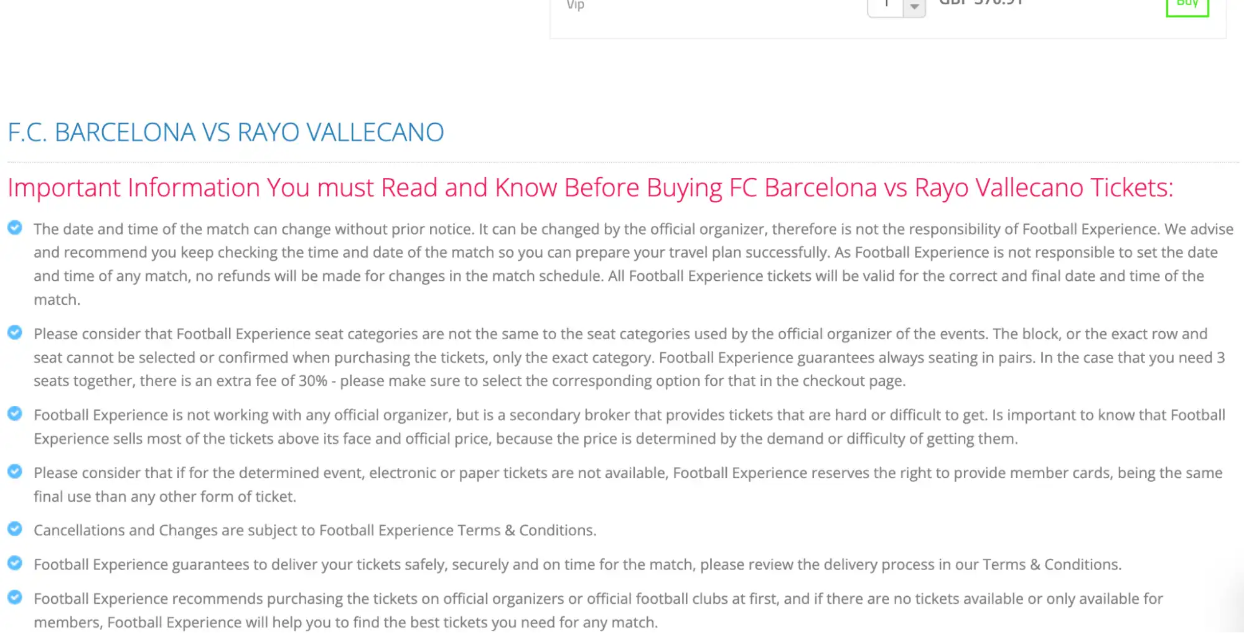The width and height of the screenshot is (1244, 633).
Task: Click the check icon beside member cards note
Action: 15,471
